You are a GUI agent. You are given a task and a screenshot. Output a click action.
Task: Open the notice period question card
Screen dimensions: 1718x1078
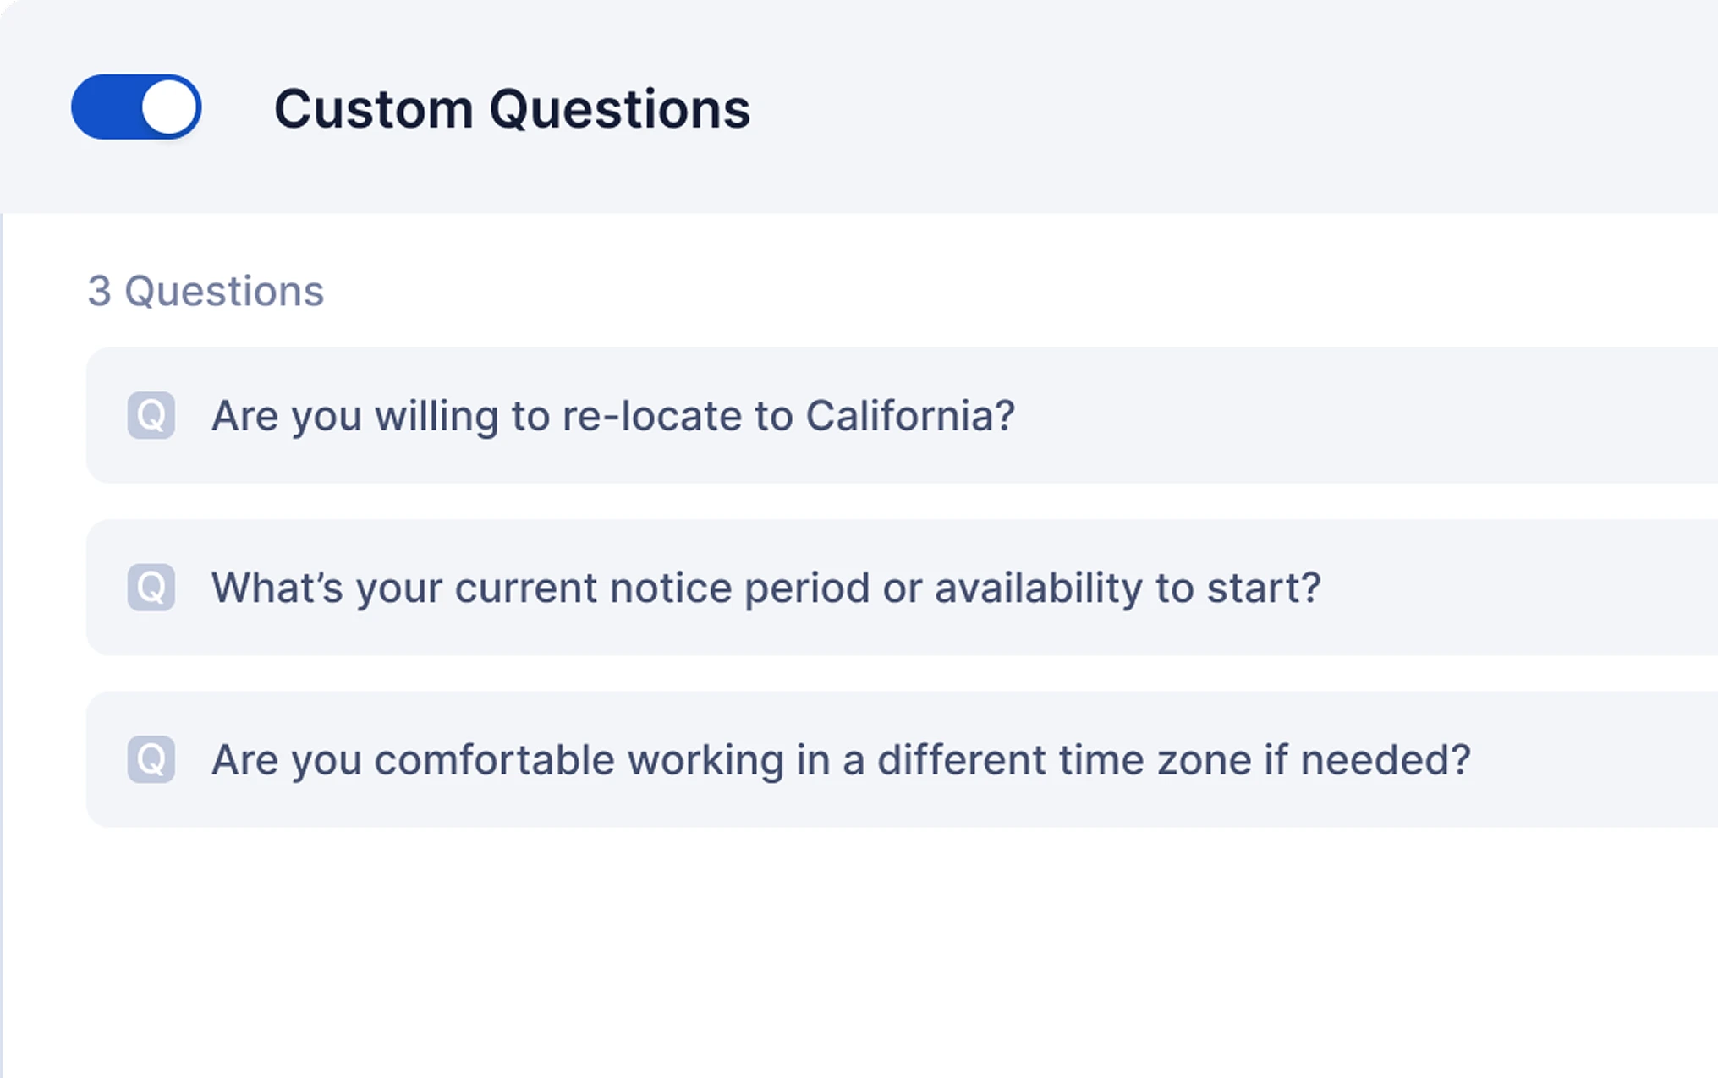coord(902,588)
